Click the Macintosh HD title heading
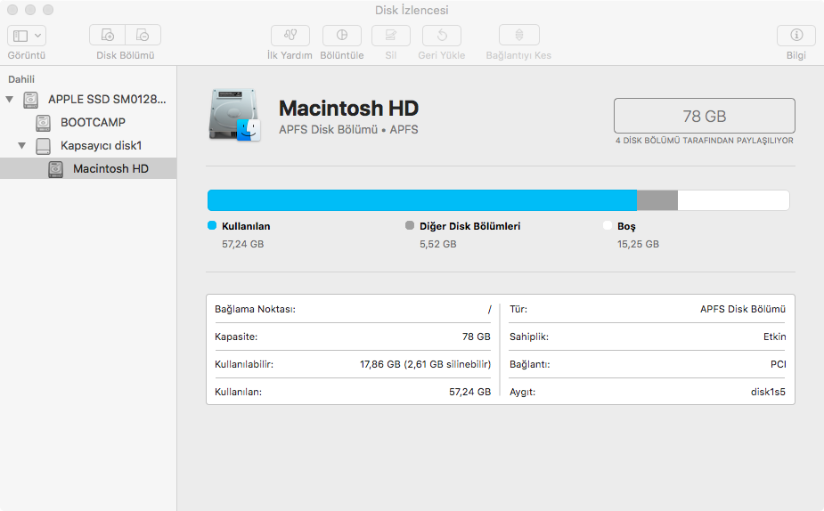The image size is (824, 511). pyautogui.click(x=348, y=109)
